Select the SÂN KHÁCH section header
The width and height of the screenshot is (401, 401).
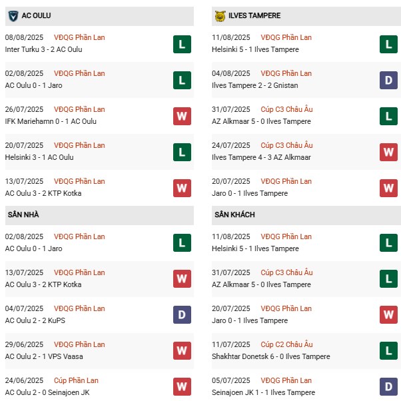[234, 215]
